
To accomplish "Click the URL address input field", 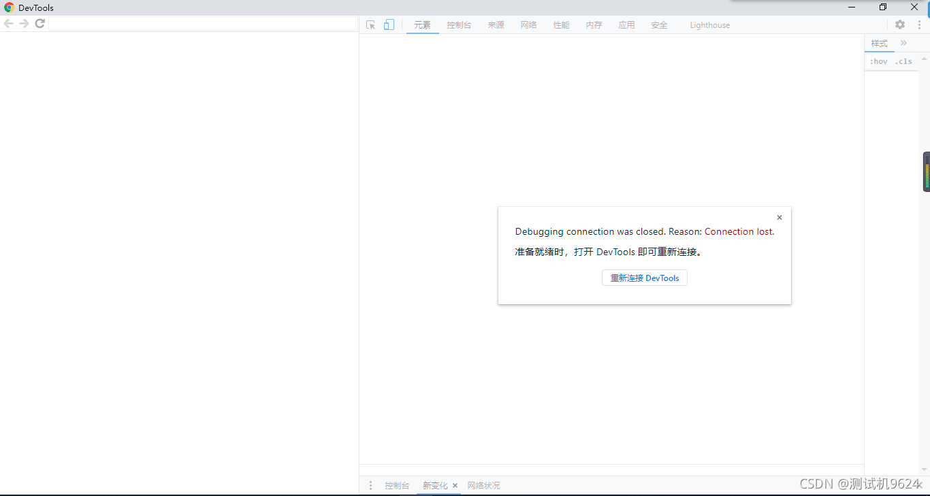I will (203, 24).
